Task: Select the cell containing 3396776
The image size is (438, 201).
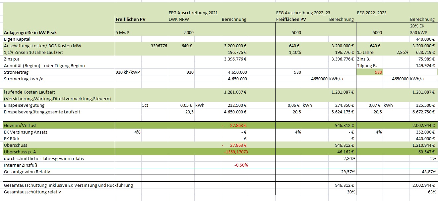Action: pyautogui.click(x=158, y=46)
